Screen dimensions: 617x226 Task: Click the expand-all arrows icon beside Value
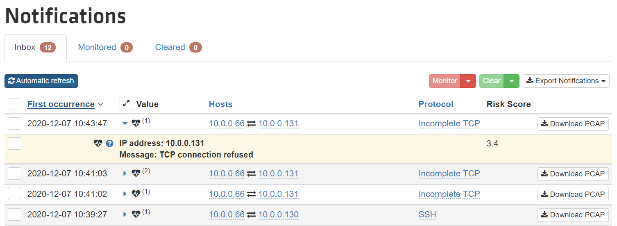click(x=126, y=104)
